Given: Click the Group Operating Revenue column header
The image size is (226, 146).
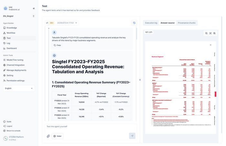Looking at the screenshot, I should [82, 95].
